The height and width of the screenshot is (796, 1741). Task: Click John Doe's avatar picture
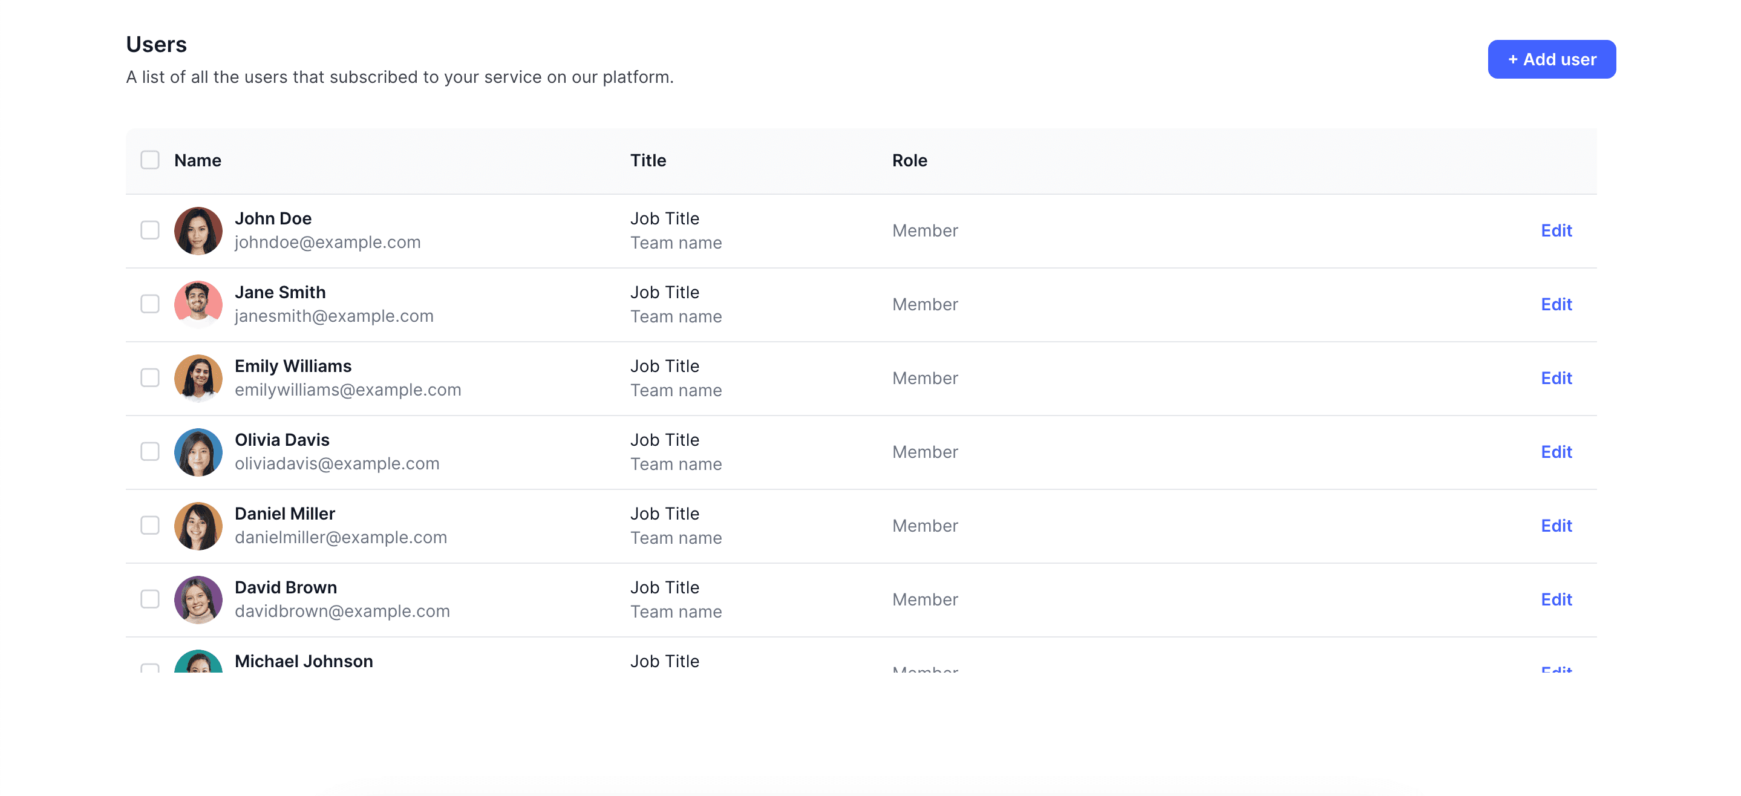point(198,230)
